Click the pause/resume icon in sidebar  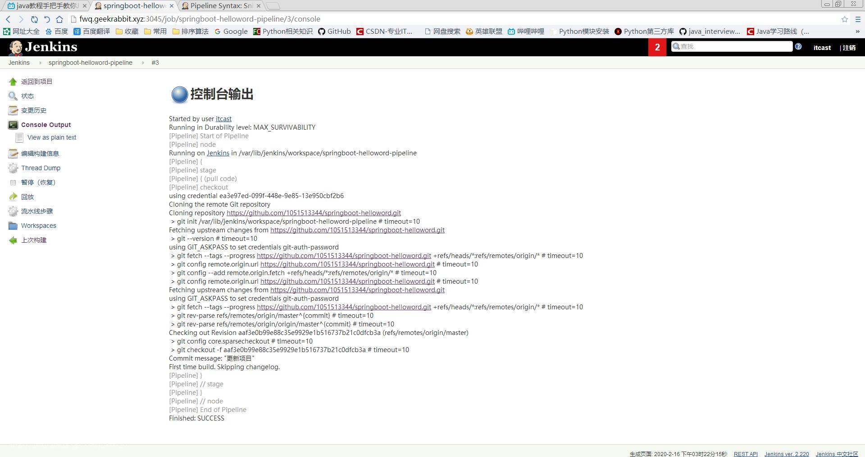13,182
